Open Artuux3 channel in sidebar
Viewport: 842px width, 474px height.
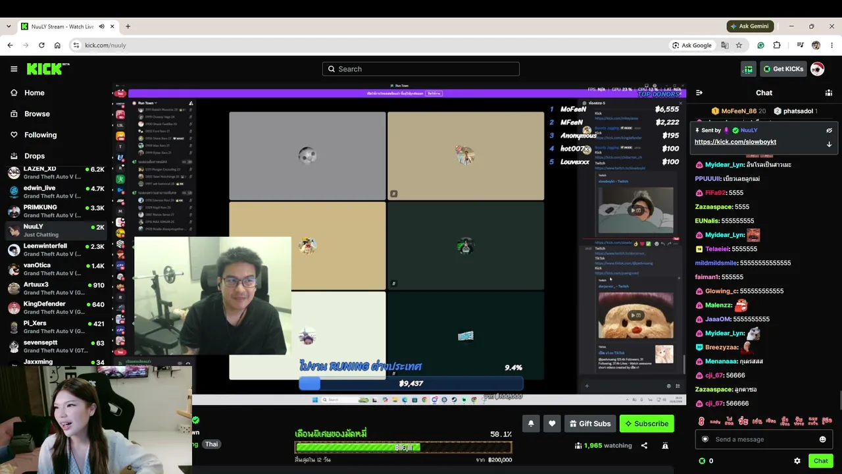point(56,288)
